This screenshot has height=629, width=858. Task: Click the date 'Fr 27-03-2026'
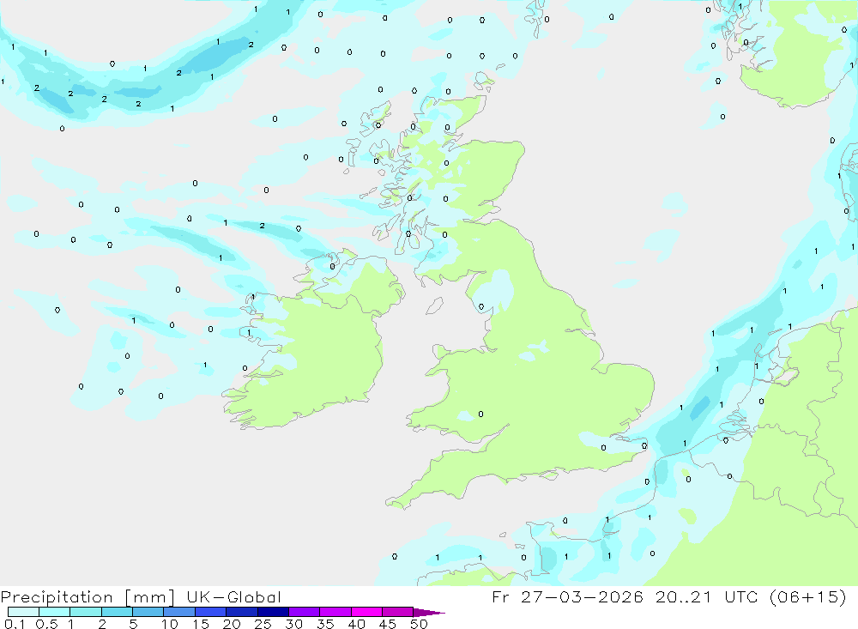tap(567, 596)
